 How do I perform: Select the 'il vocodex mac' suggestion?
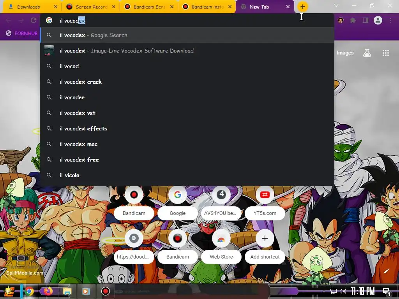(x=187, y=144)
